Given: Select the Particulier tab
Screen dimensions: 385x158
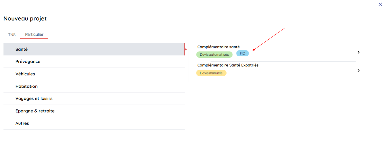Looking at the screenshot, I should pyautogui.click(x=34, y=35).
